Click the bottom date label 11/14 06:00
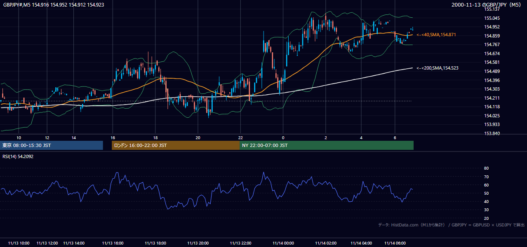The image size is (527, 247). (x=395, y=243)
